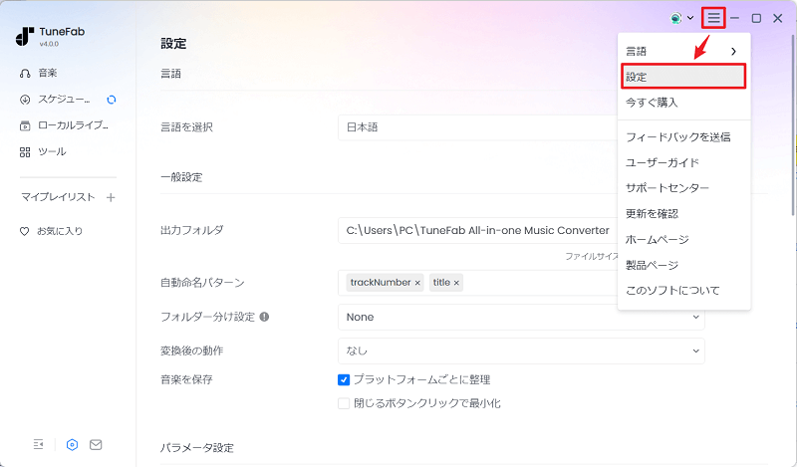797x467 pixels.
Task: Open お気に入り favorites list
Action: pos(51,231)
